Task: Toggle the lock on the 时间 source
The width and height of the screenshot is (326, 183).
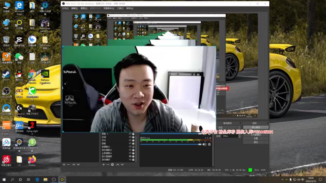Action: coord(133,137)
